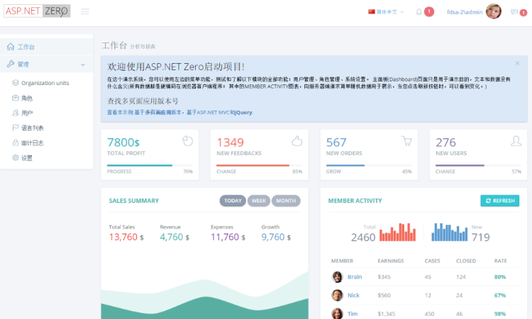Open member Nick's profile link

pyautogui.click(x=353, y=296)
